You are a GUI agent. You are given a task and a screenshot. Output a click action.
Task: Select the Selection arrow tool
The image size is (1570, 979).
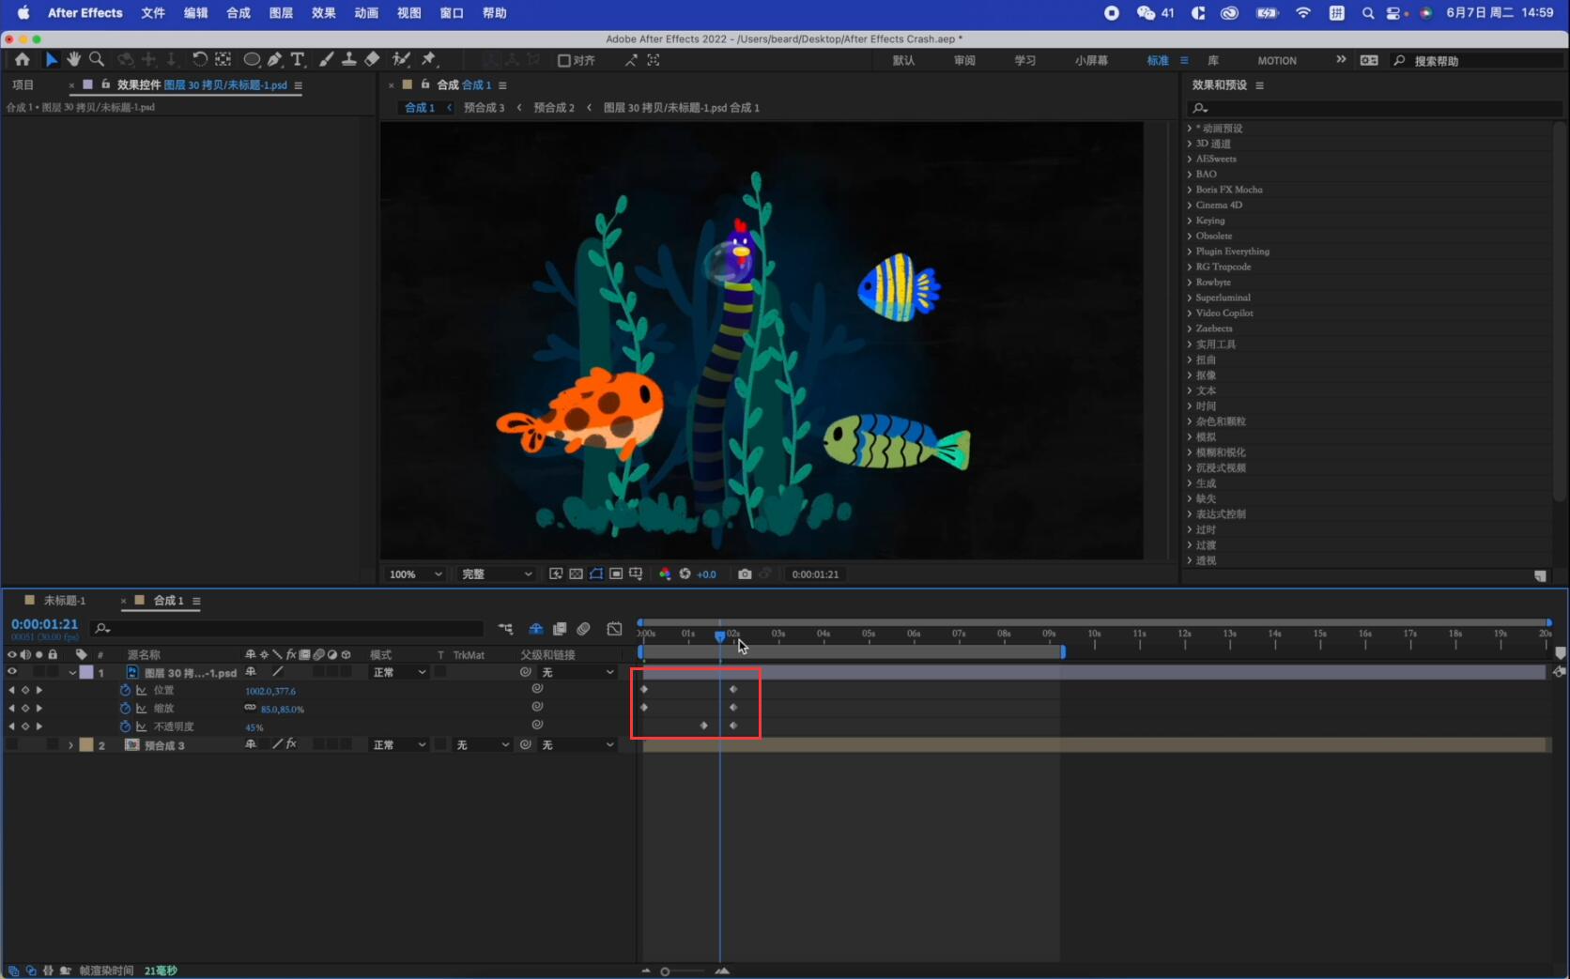click(x=52, y=59)
